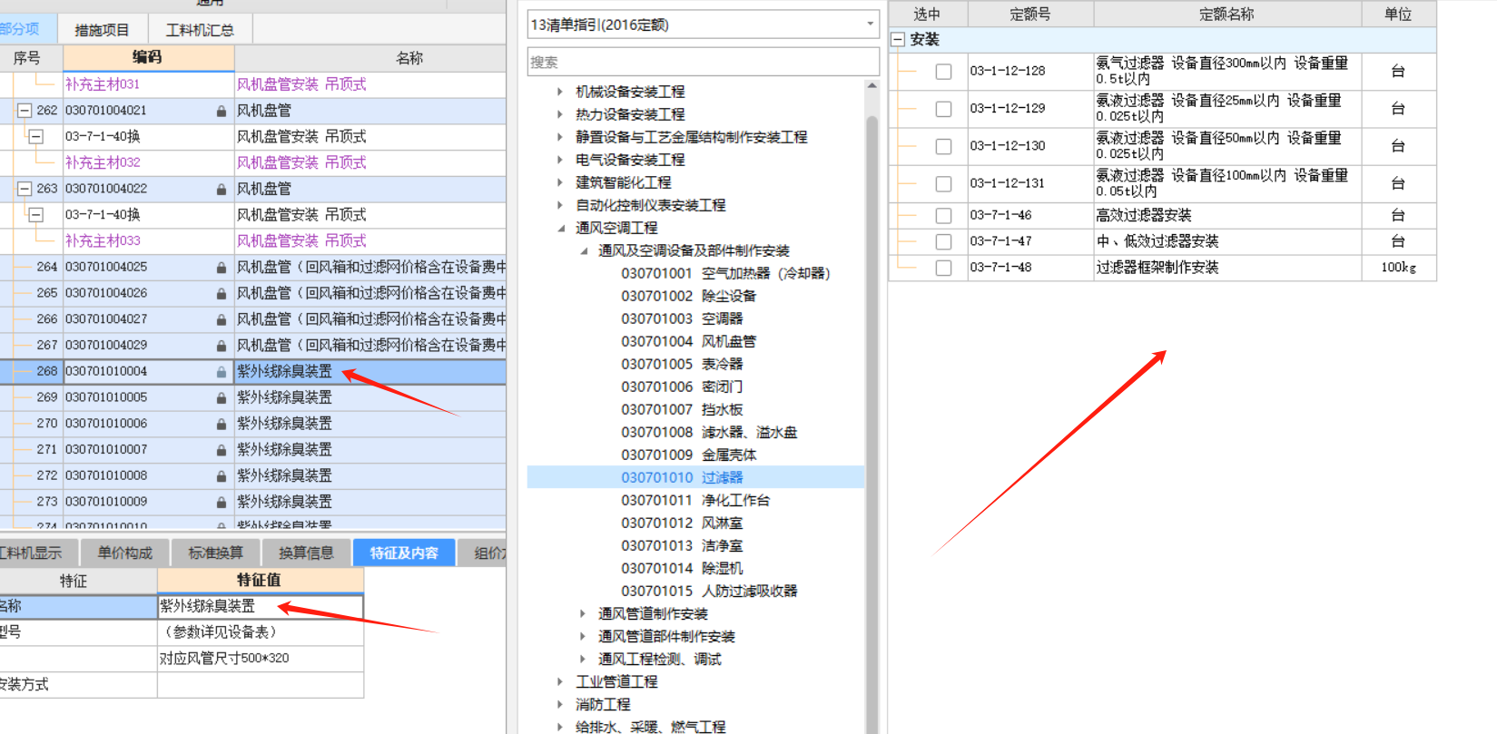Click the lock icon in row 269
Image resolution: width=1497 pixels, height=734 pixels.
point(221,398)
